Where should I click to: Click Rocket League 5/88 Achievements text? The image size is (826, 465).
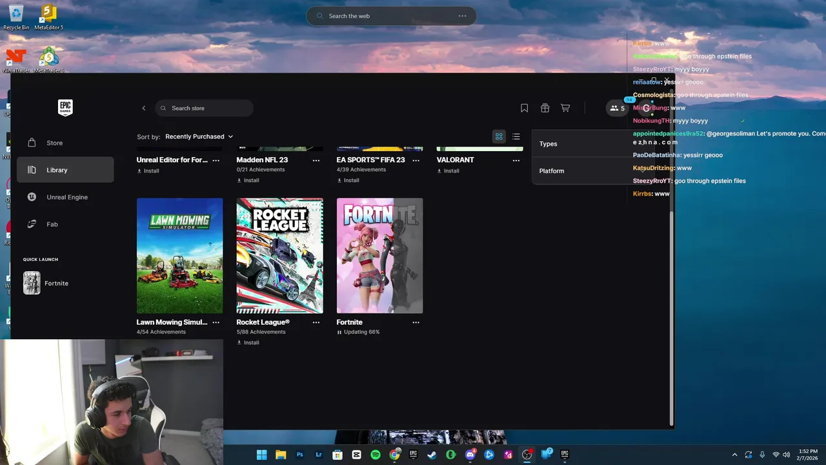coord(261,332)
